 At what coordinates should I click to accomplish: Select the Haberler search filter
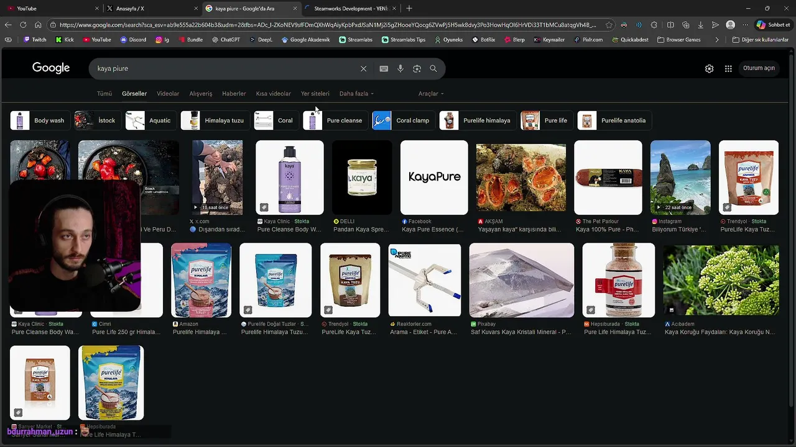[234, 94]
